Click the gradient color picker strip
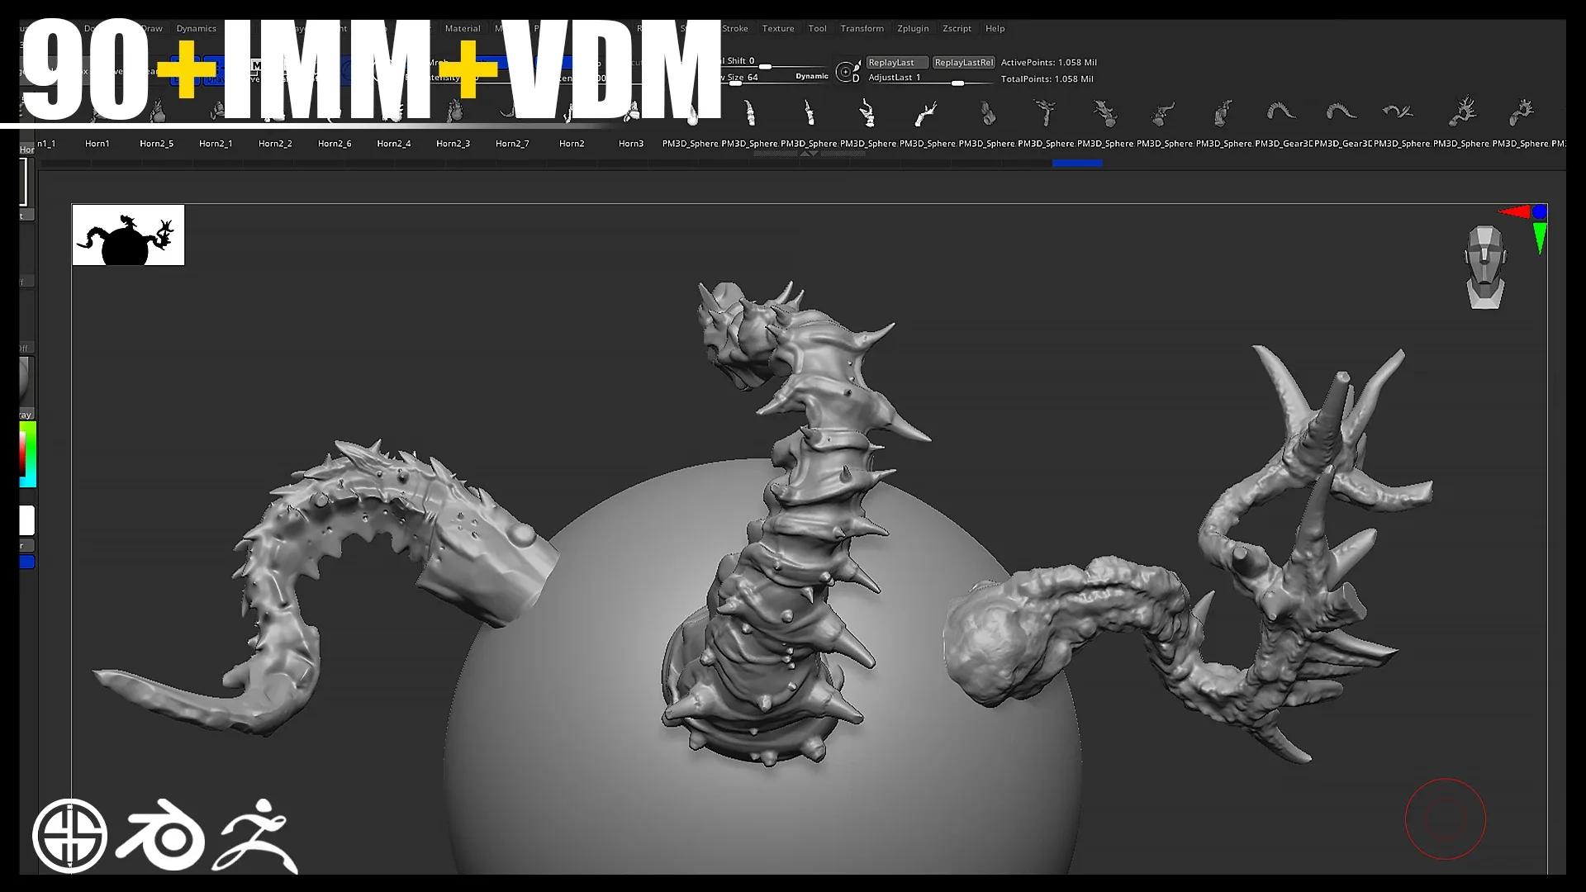The height and width of the screenshot is (892, 1586). tap(28, 454)
